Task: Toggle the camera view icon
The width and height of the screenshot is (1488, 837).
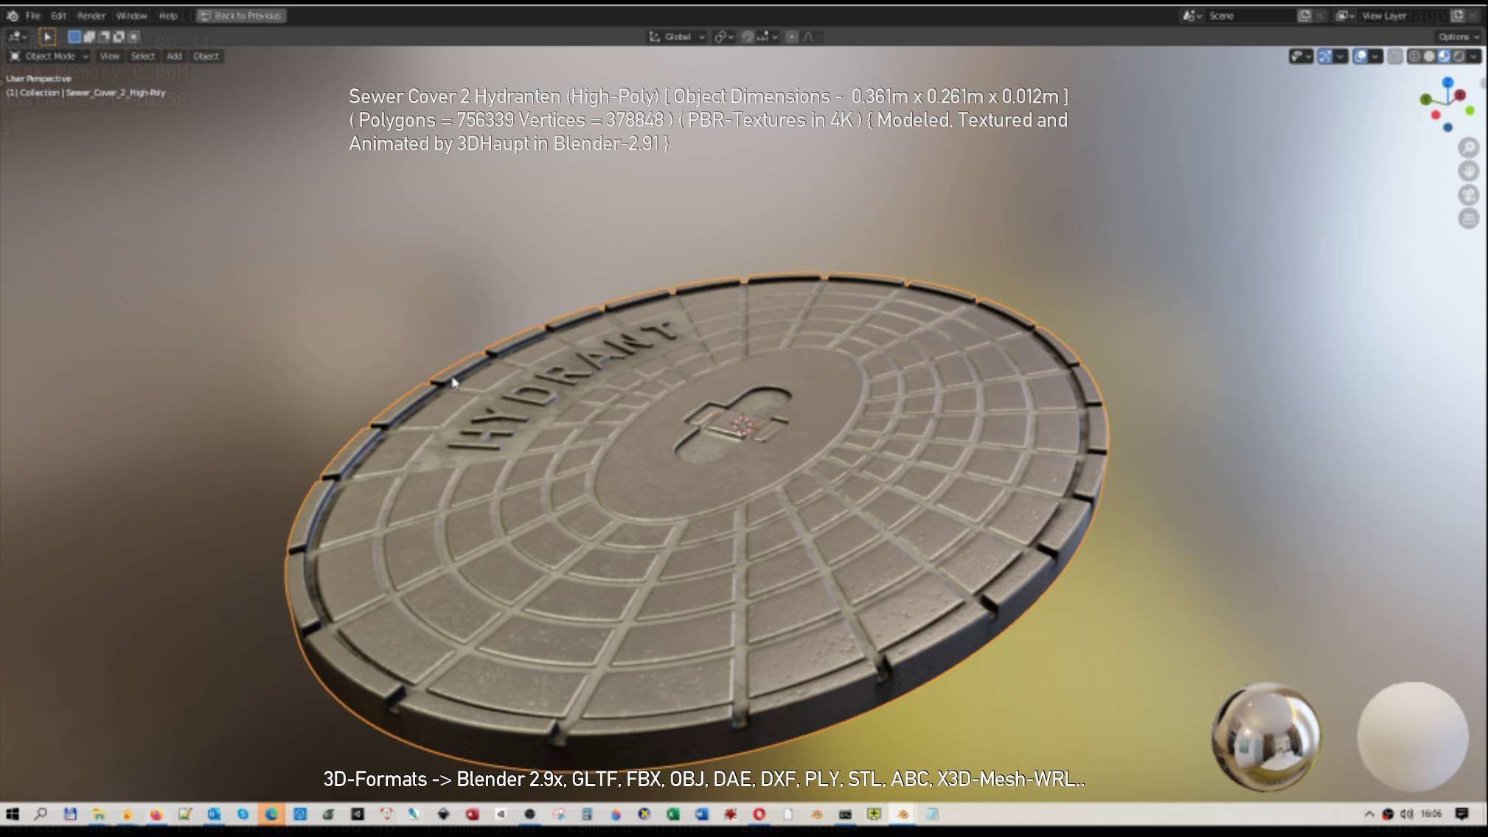Action: 1469,195
